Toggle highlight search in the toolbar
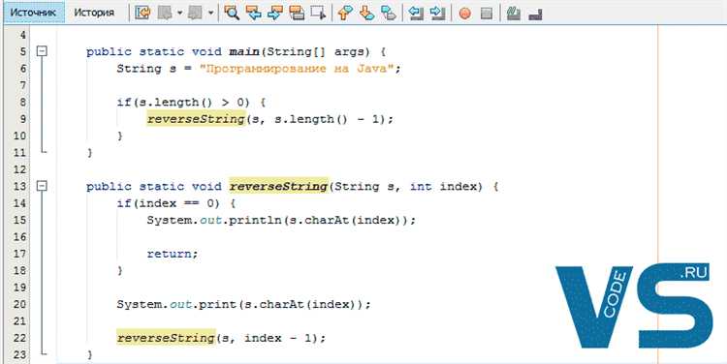This screenshot has width=727, height=364. pyautogui.click(x=297, y=13)
